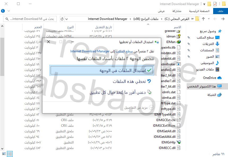The image size is (228, 157).
Task: Switch to Home (الصفحة الرئيسية) tab
Action: (199, 11)
